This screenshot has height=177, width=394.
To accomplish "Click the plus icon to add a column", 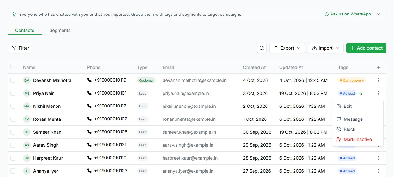I will tap(379, 67).
